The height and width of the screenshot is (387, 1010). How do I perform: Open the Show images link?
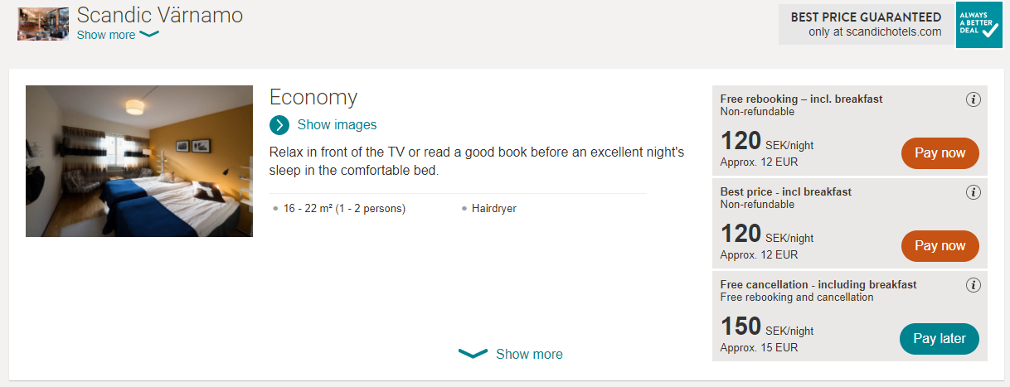point(337,125)
